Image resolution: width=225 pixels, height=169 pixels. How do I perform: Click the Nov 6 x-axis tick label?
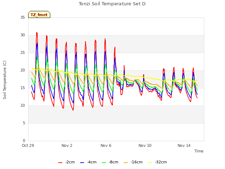(106, 145)
